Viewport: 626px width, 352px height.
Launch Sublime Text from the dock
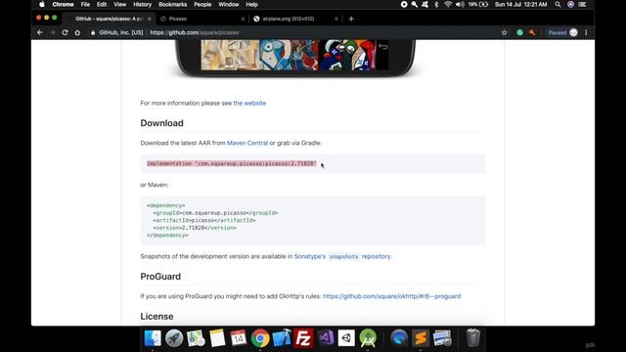(421, 338)
